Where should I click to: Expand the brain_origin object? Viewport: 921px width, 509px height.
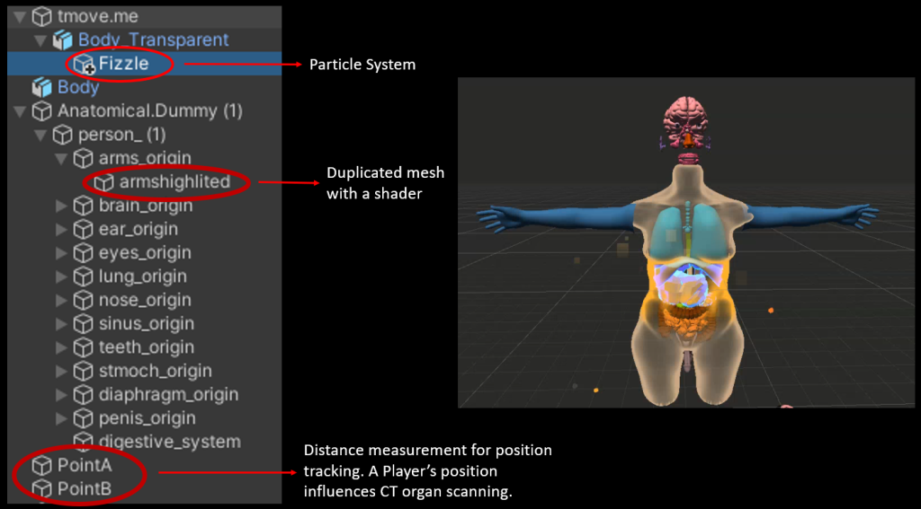coord(62,206)
